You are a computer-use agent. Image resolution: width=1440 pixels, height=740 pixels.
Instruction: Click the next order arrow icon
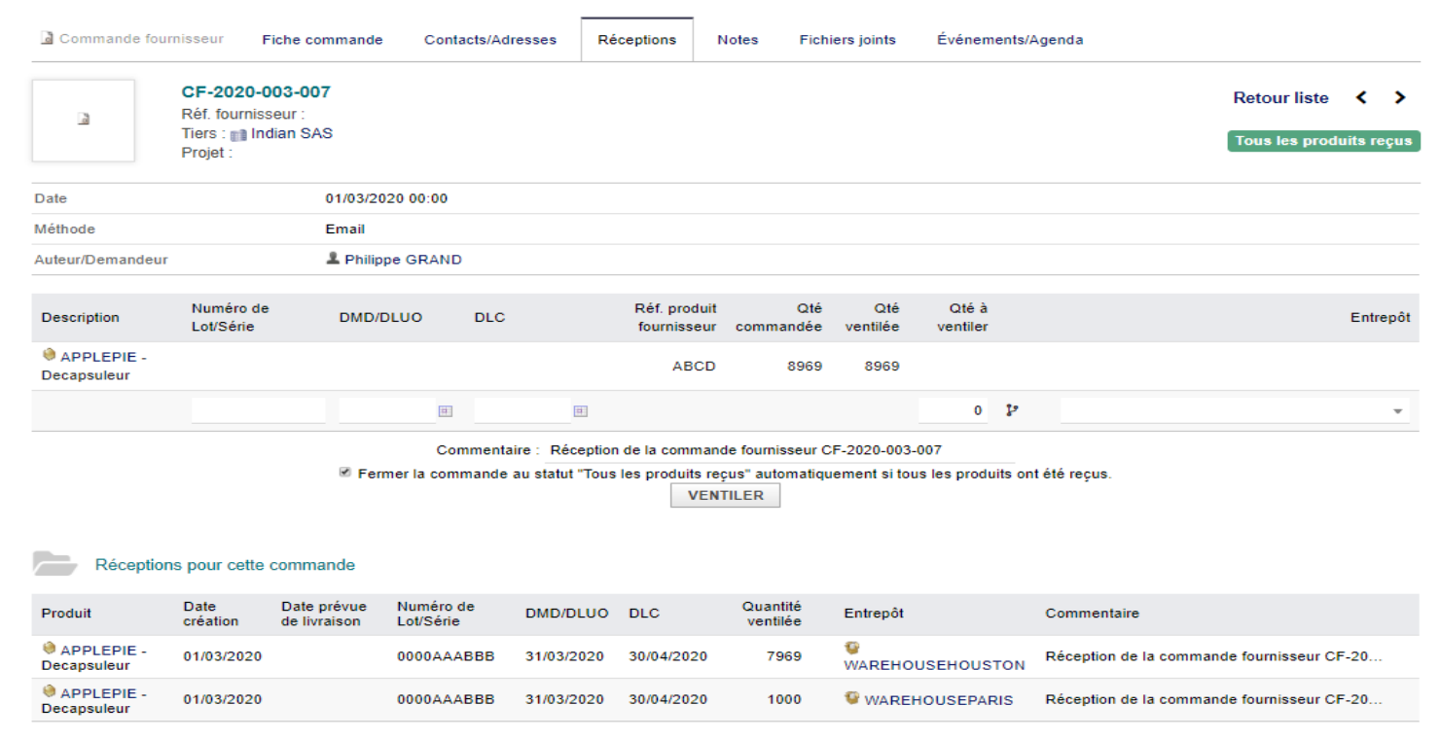pyautogui.click(x=1399, y=97)
